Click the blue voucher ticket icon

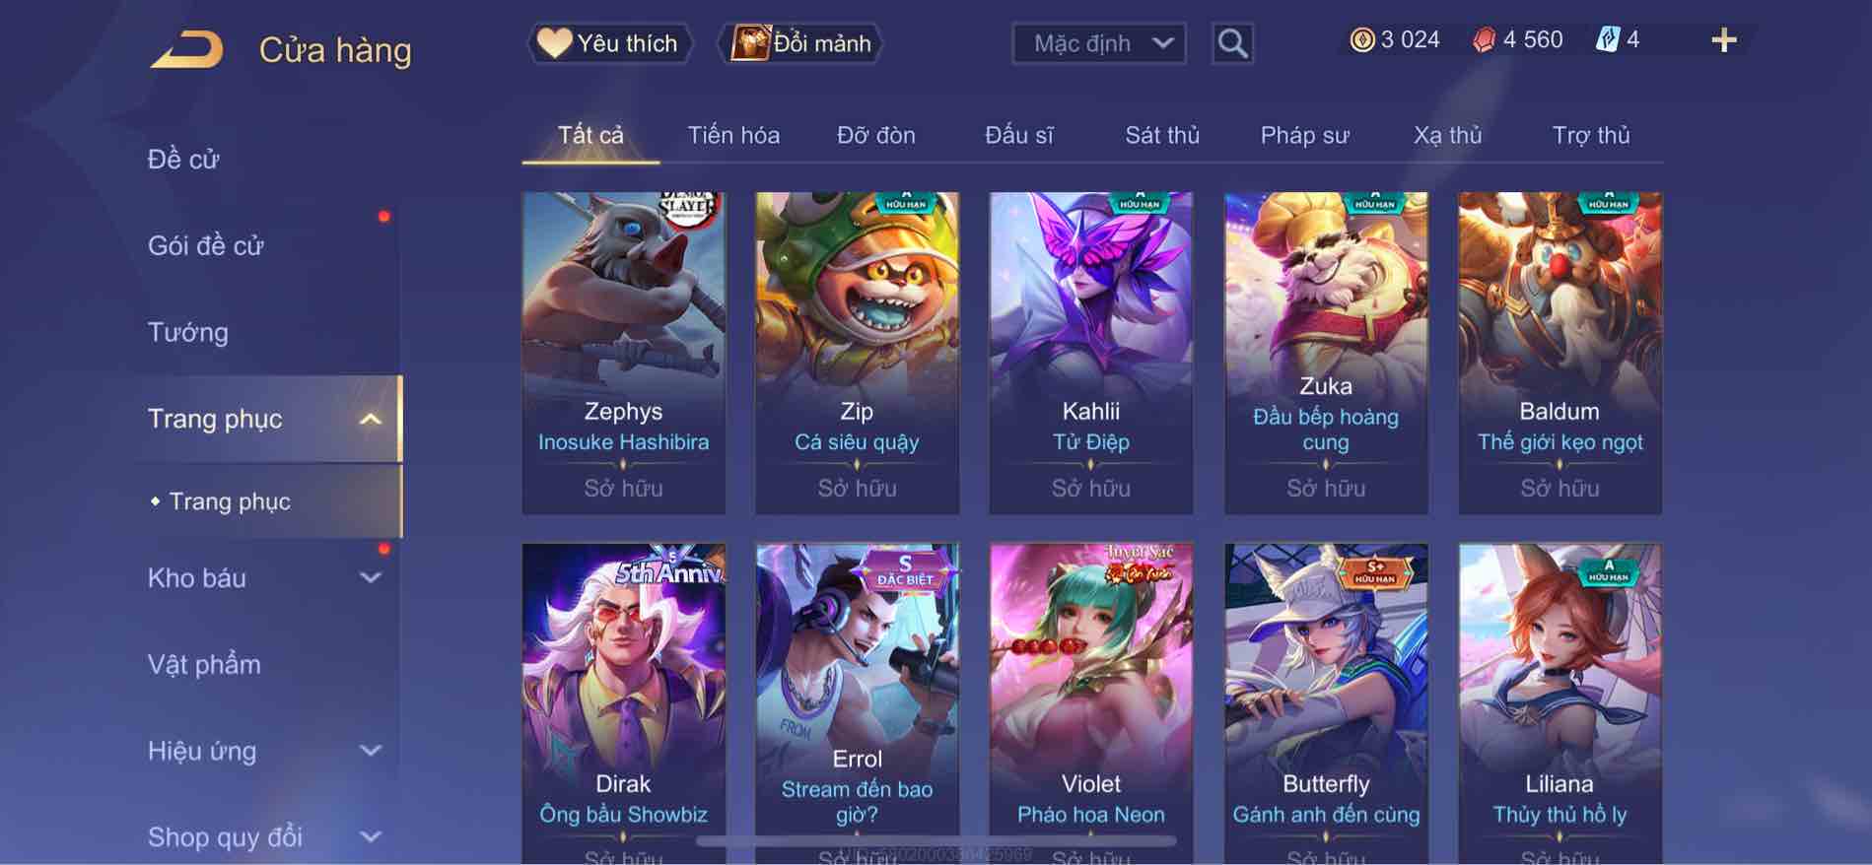[x=1607, y=39]
